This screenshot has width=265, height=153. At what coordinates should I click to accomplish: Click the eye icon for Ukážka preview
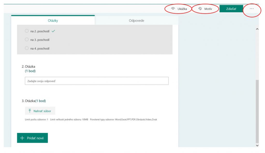(x=173, y=9)
